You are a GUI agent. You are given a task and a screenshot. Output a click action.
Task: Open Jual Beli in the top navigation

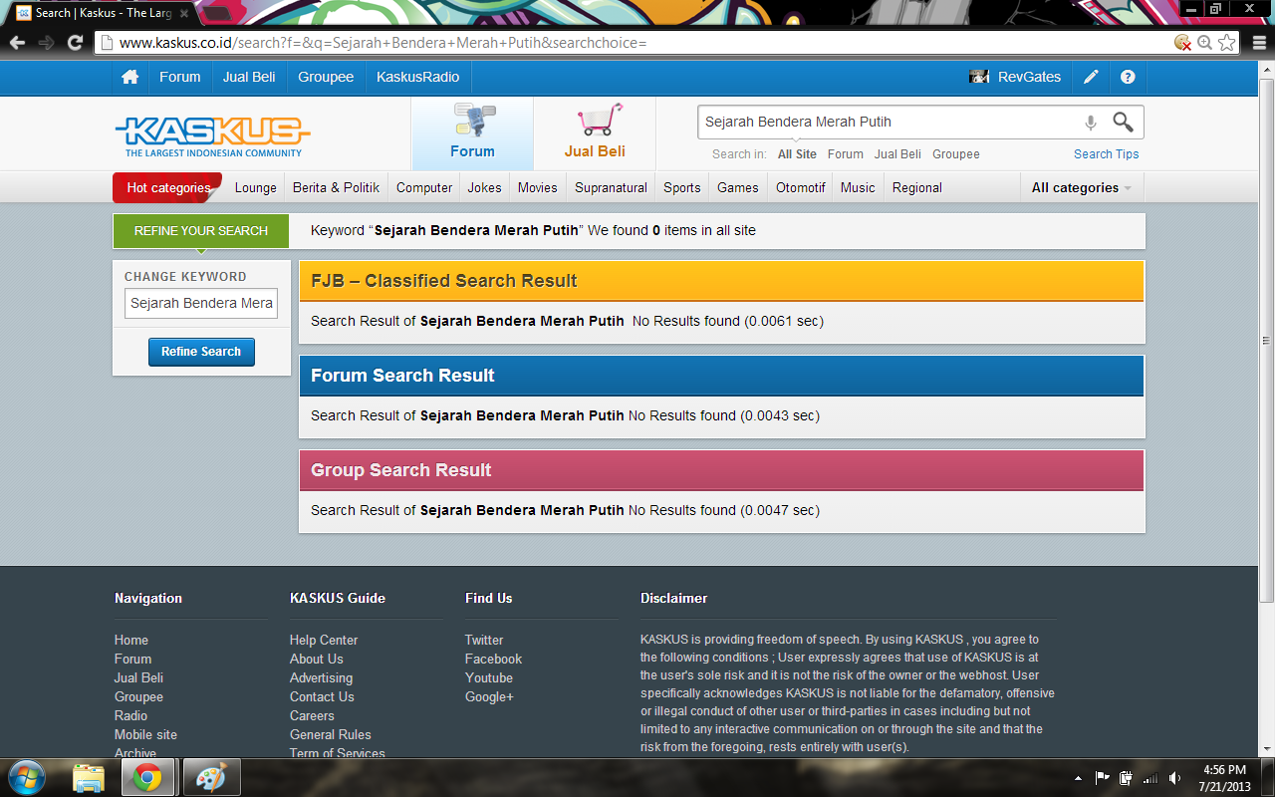(x=249, y=77)
